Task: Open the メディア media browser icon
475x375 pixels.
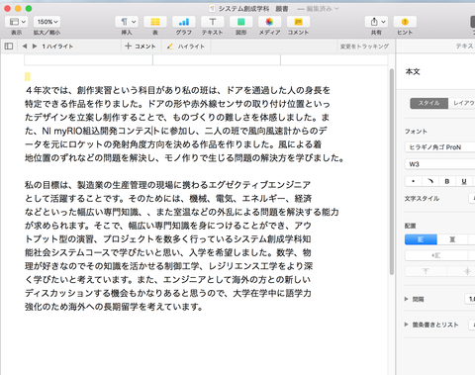Action: pos(269,22)
